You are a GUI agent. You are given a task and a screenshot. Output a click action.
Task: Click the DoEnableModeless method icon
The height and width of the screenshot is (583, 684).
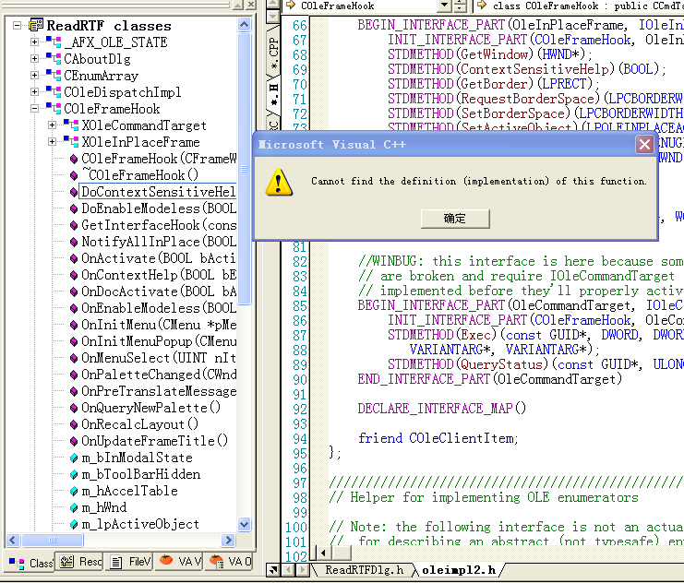pos(74,208)
